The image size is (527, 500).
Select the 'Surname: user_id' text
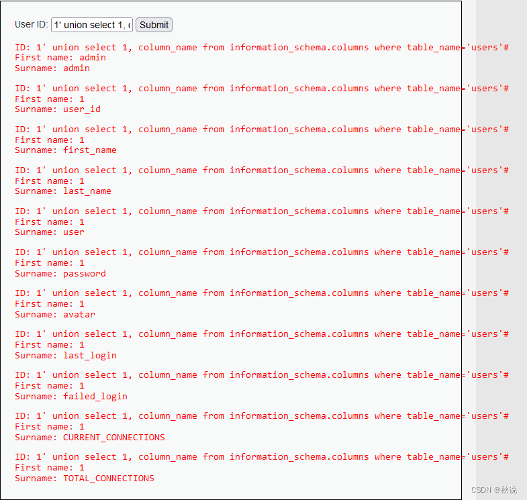coord(58,109)
